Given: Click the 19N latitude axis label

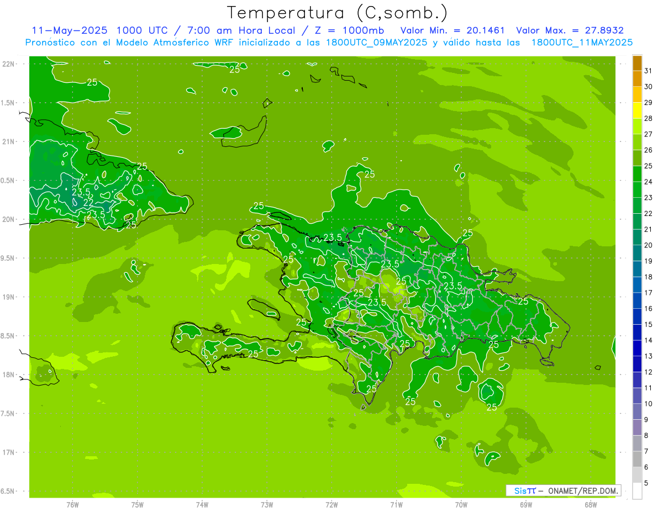Looking at the screenshot, I should (9, 297).
